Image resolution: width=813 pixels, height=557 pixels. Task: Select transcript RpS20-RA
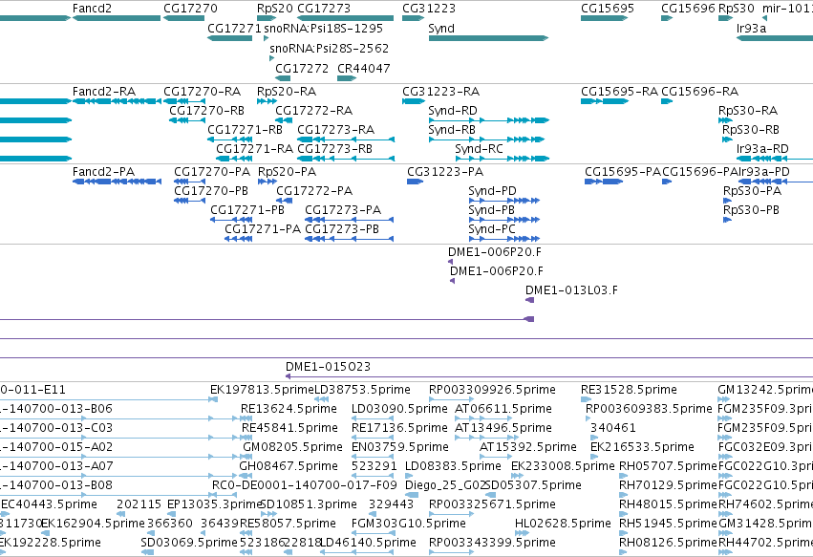tap(267, 101)
